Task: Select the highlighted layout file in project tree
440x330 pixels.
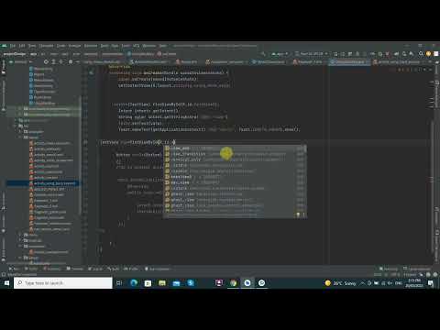Action: [43, 183]
